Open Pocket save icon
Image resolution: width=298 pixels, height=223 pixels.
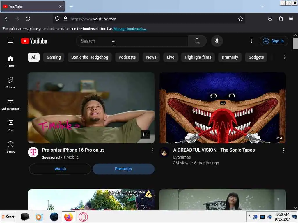point(270,19)
